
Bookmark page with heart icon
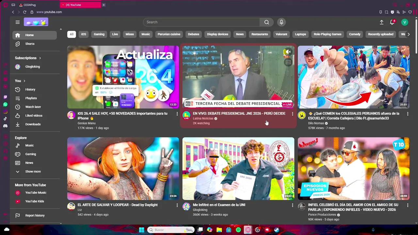click(x=410, y=12)
